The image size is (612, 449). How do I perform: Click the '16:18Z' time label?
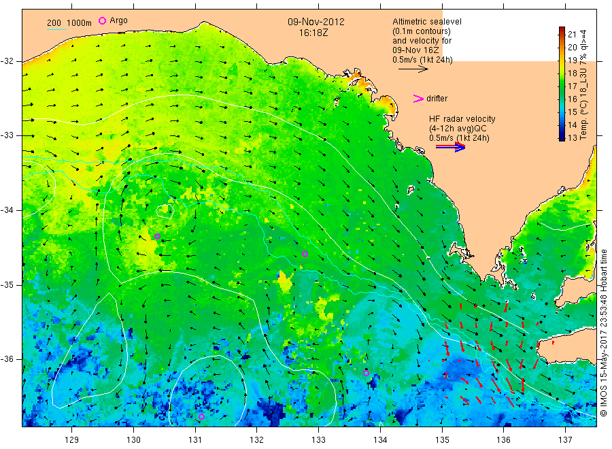313,33
